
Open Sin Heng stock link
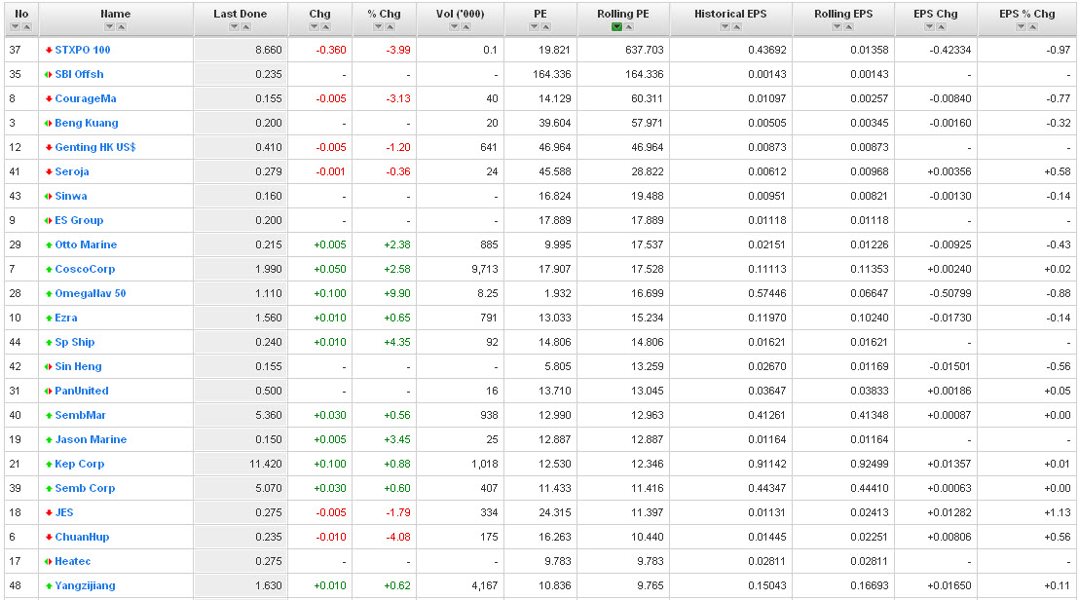(79, 367)
